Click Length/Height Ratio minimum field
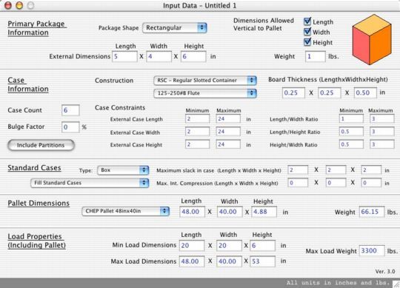The height and width of the screenshot is (288, 400). click(351, 132)
